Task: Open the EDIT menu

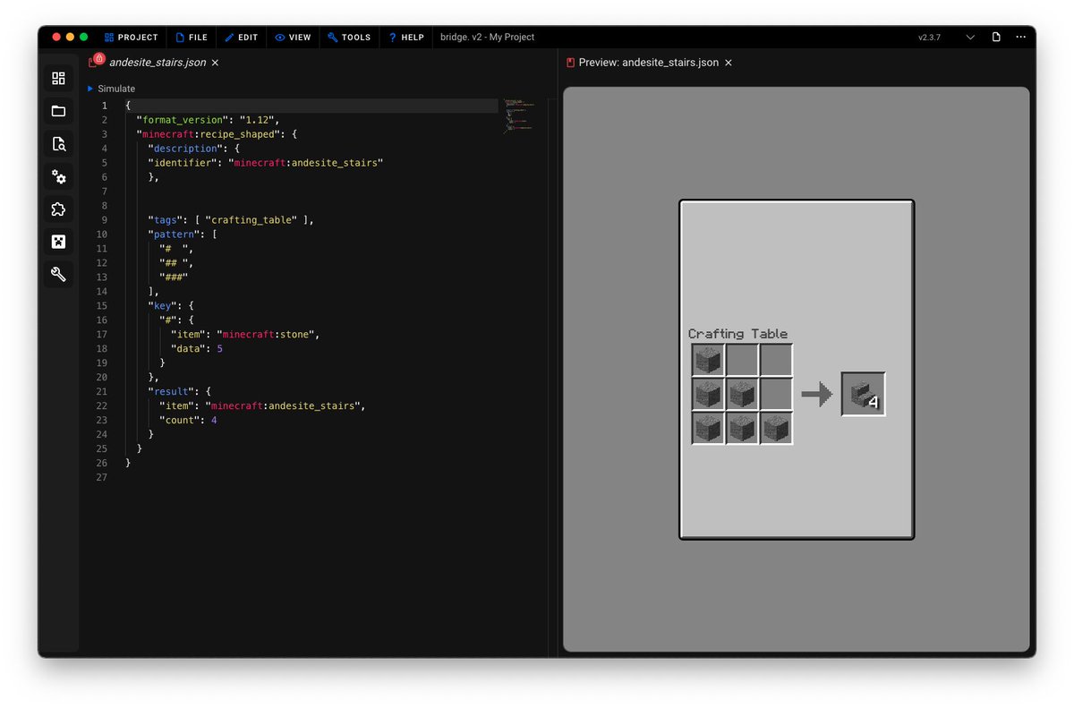Action: click(241, 38)
